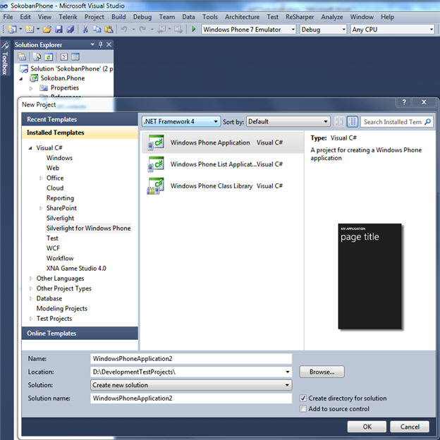Click the New Project toolbar icon

click(12, 29)
